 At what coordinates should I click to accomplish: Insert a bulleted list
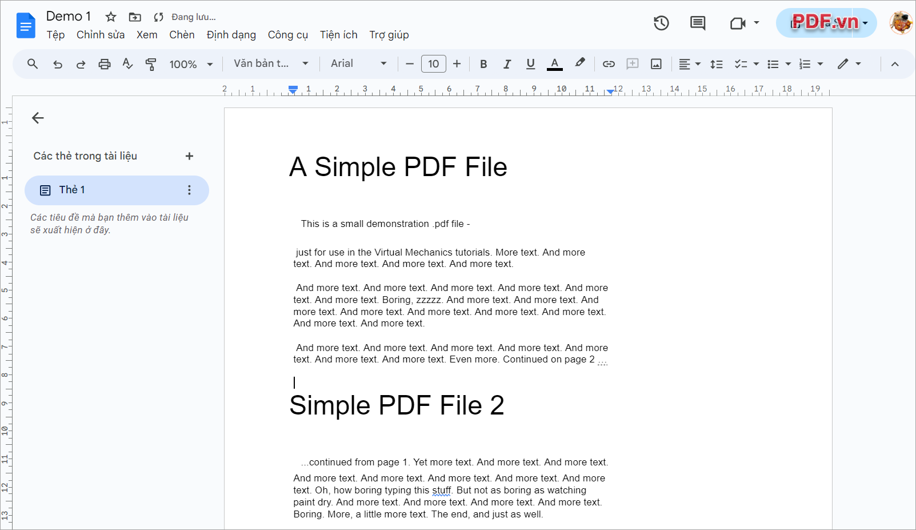[773, 64]
